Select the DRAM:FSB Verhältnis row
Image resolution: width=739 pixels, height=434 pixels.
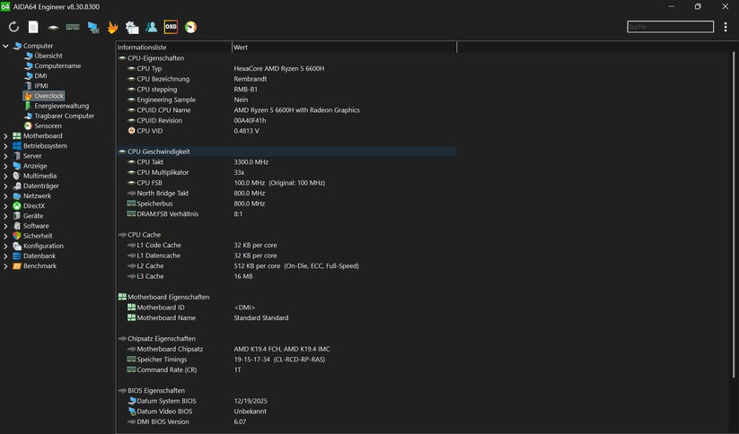click(x=286, y=213)
